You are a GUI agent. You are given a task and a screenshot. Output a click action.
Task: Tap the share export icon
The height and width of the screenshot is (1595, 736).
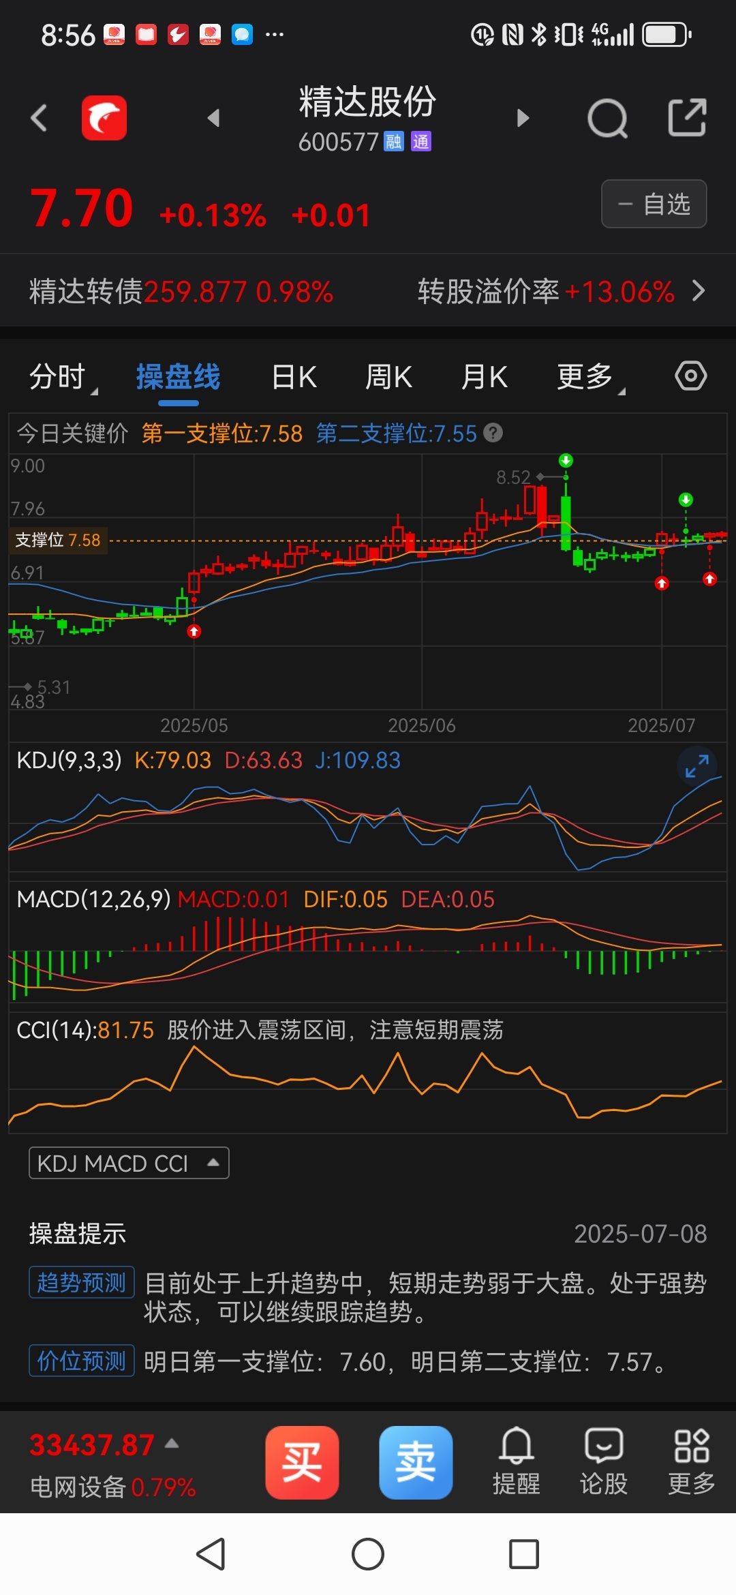click(x=686, y=118)
